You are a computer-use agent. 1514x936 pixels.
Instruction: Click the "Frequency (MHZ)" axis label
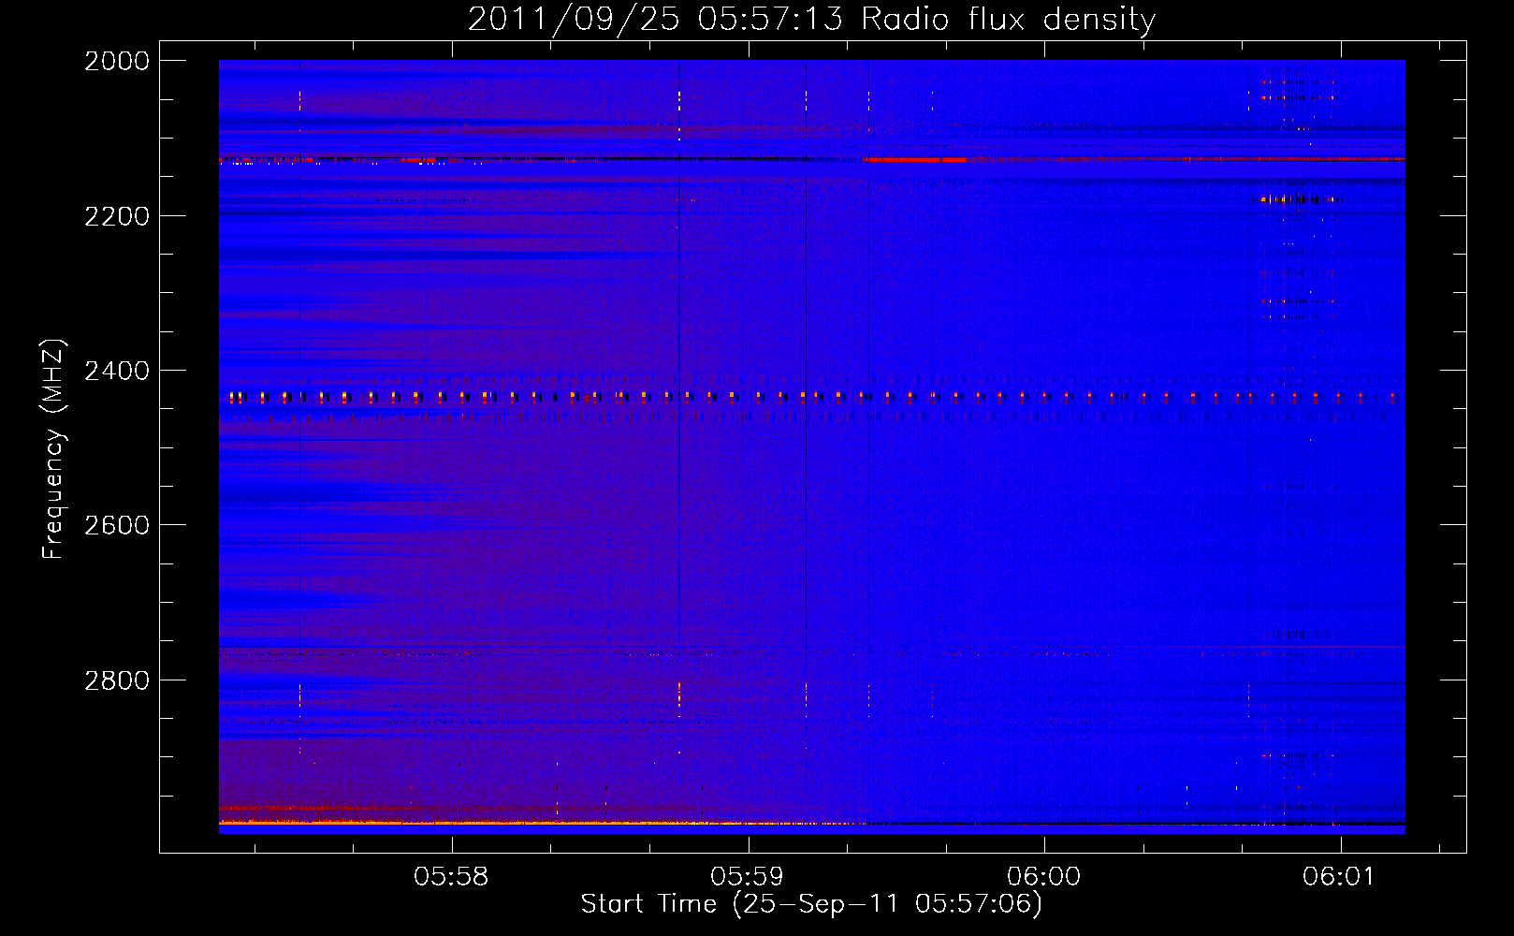[54, 449]
